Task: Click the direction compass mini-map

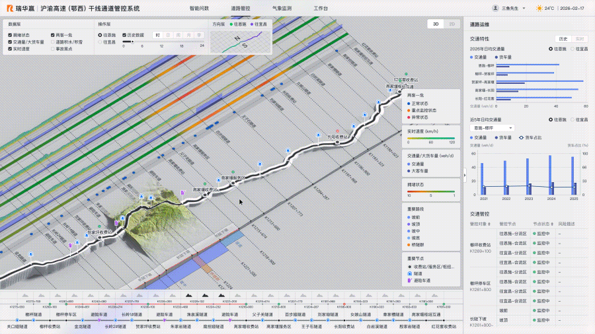Action: [241, 42]
